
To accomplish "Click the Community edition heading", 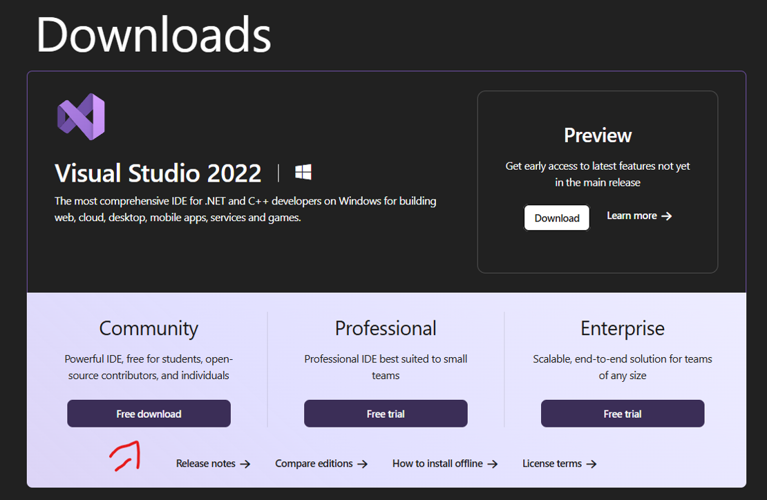I will click(x=149, y=328).
